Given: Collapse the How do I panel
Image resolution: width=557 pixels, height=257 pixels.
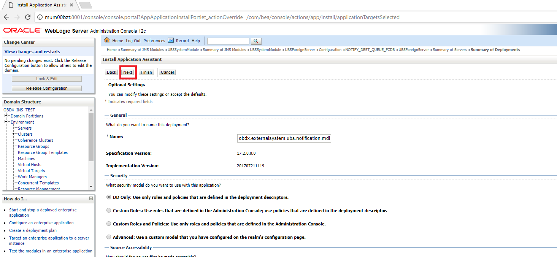Looking at the screenshot, I should [91, 198].
